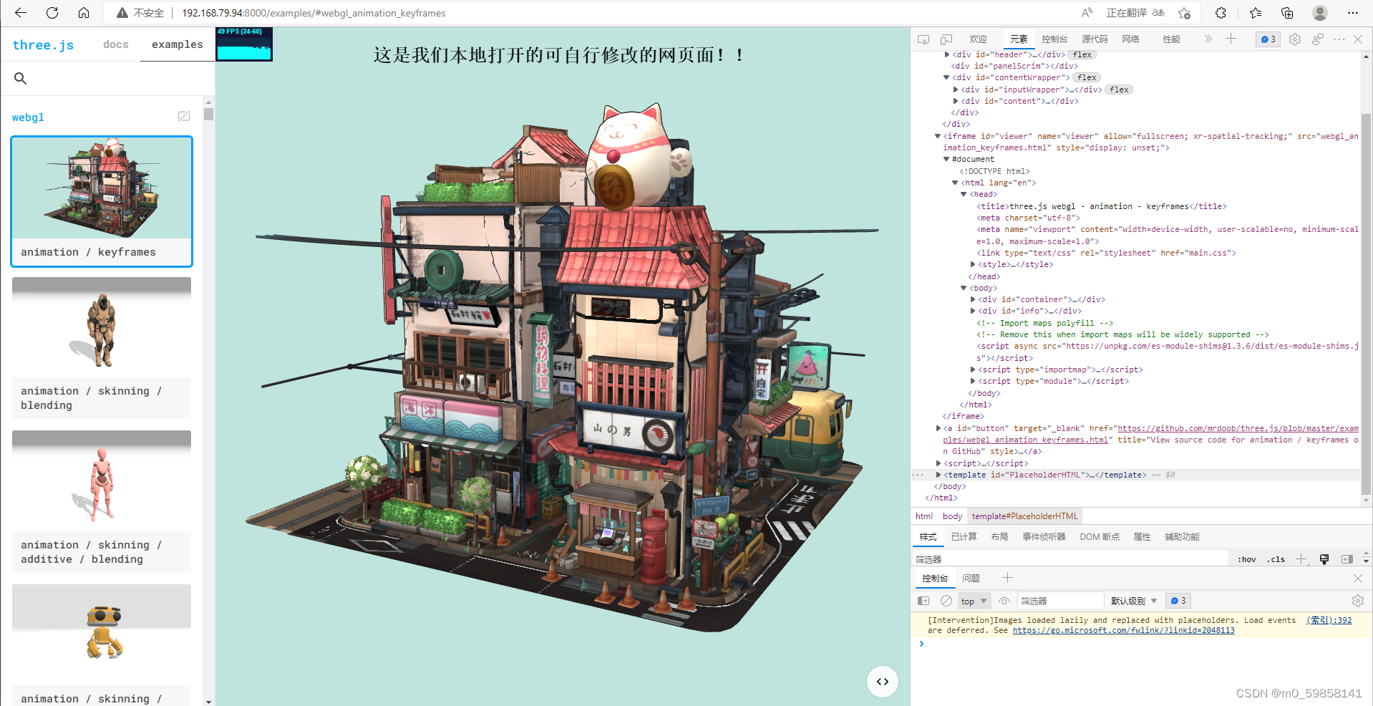Open the search icon in three.js sidebar
This screenshot has height=706, width=1373.
click(x=20, y=79)
